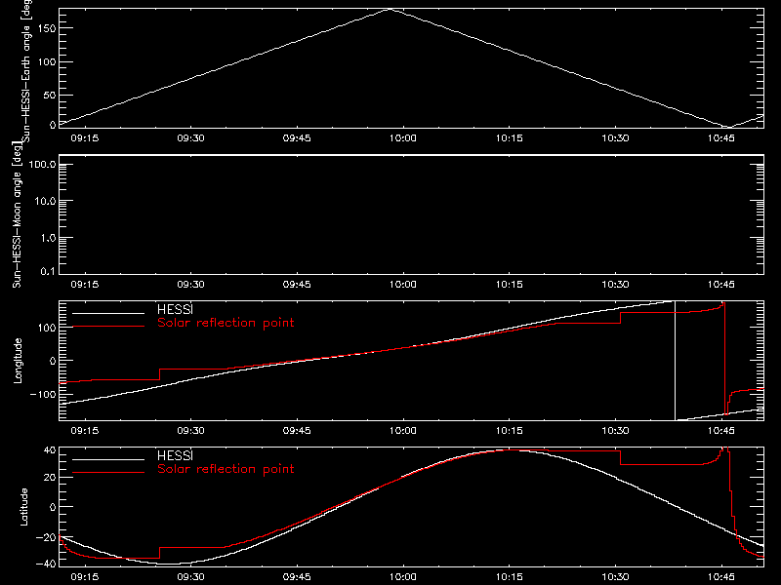Click 09:30 under the Moon angle plot

(x=190, y=284)
